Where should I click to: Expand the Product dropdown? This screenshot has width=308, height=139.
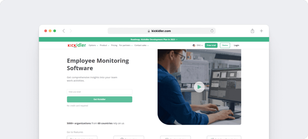(104, 45)
